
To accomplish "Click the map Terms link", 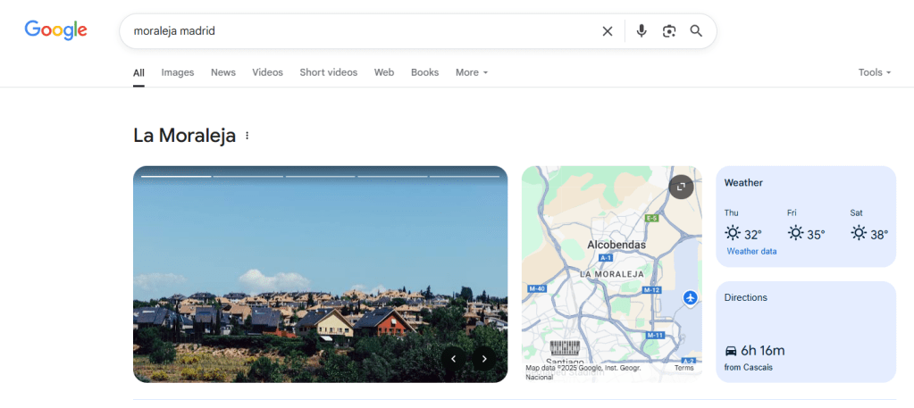I will (x=683, y=368).
